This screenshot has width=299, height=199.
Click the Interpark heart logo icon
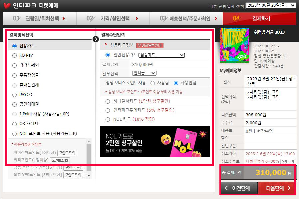tap(7, 6)
